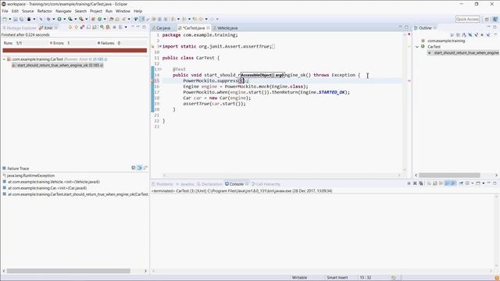Remove the terminated launch from console

(x=415, y=183)
